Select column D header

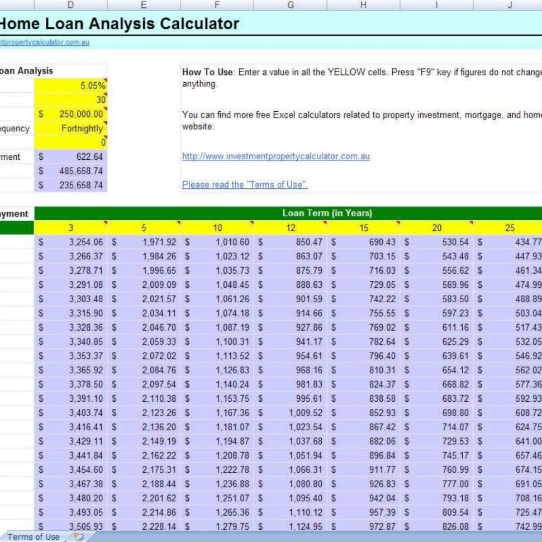click(70, 4)
